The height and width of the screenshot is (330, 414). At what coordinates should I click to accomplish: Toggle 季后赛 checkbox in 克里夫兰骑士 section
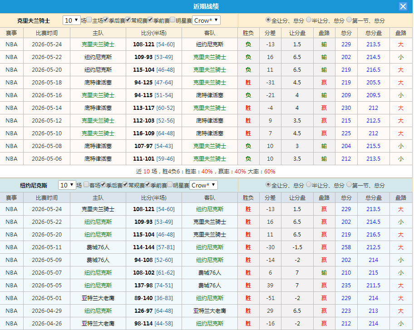point(106,20)
